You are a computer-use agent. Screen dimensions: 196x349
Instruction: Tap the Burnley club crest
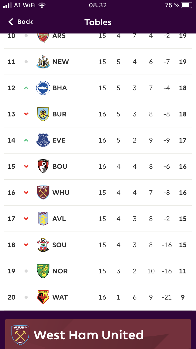(x=43, y=114)
